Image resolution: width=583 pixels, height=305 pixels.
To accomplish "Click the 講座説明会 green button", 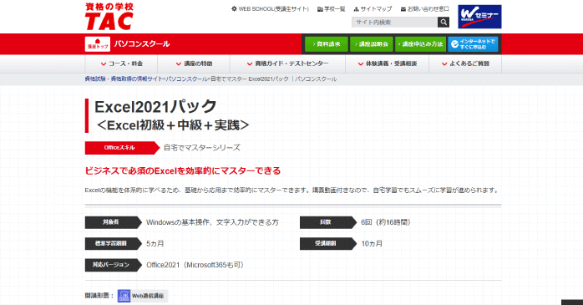I will point(372,44).
